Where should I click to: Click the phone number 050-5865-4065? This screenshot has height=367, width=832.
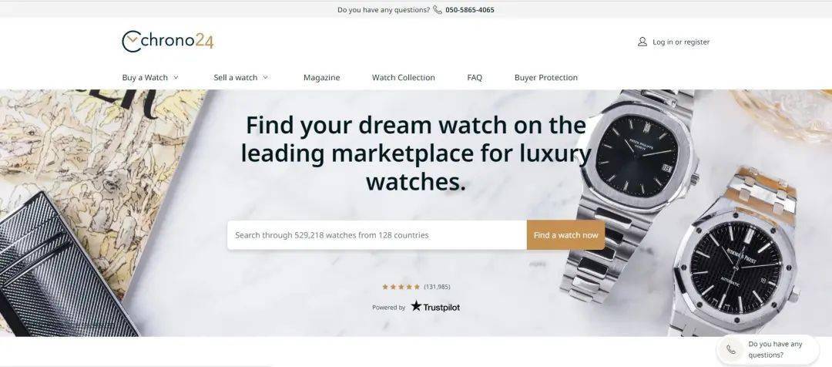[470, 9]
